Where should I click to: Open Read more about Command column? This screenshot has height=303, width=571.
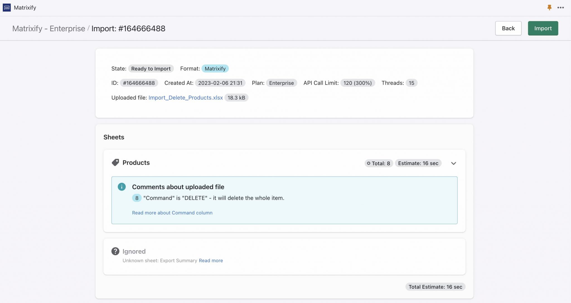(x=172, y=213)
